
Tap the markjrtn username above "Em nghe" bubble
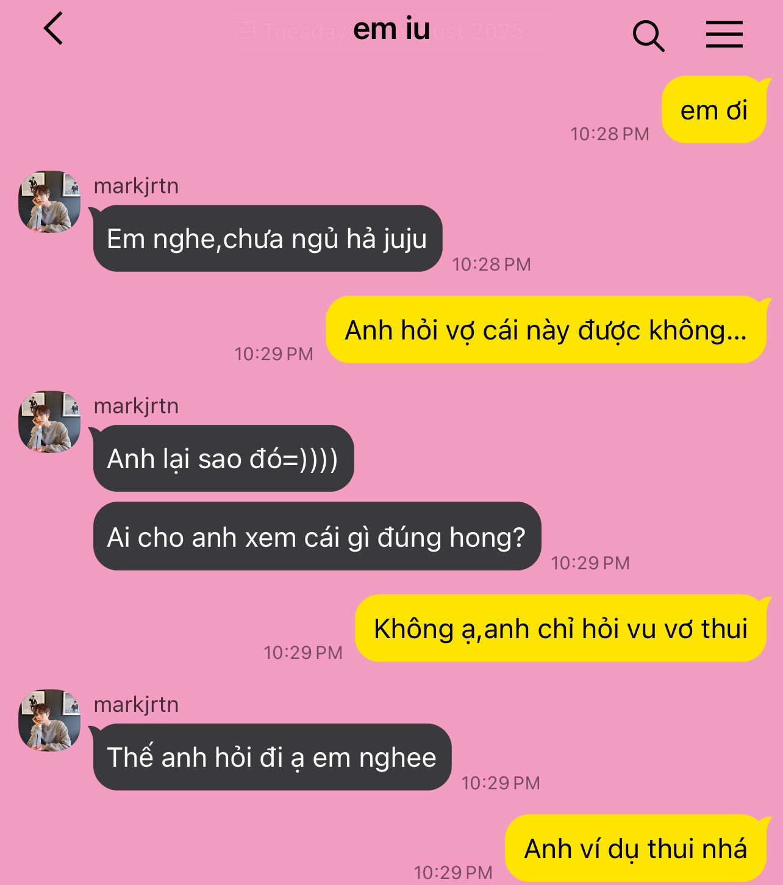click(136, 186)
